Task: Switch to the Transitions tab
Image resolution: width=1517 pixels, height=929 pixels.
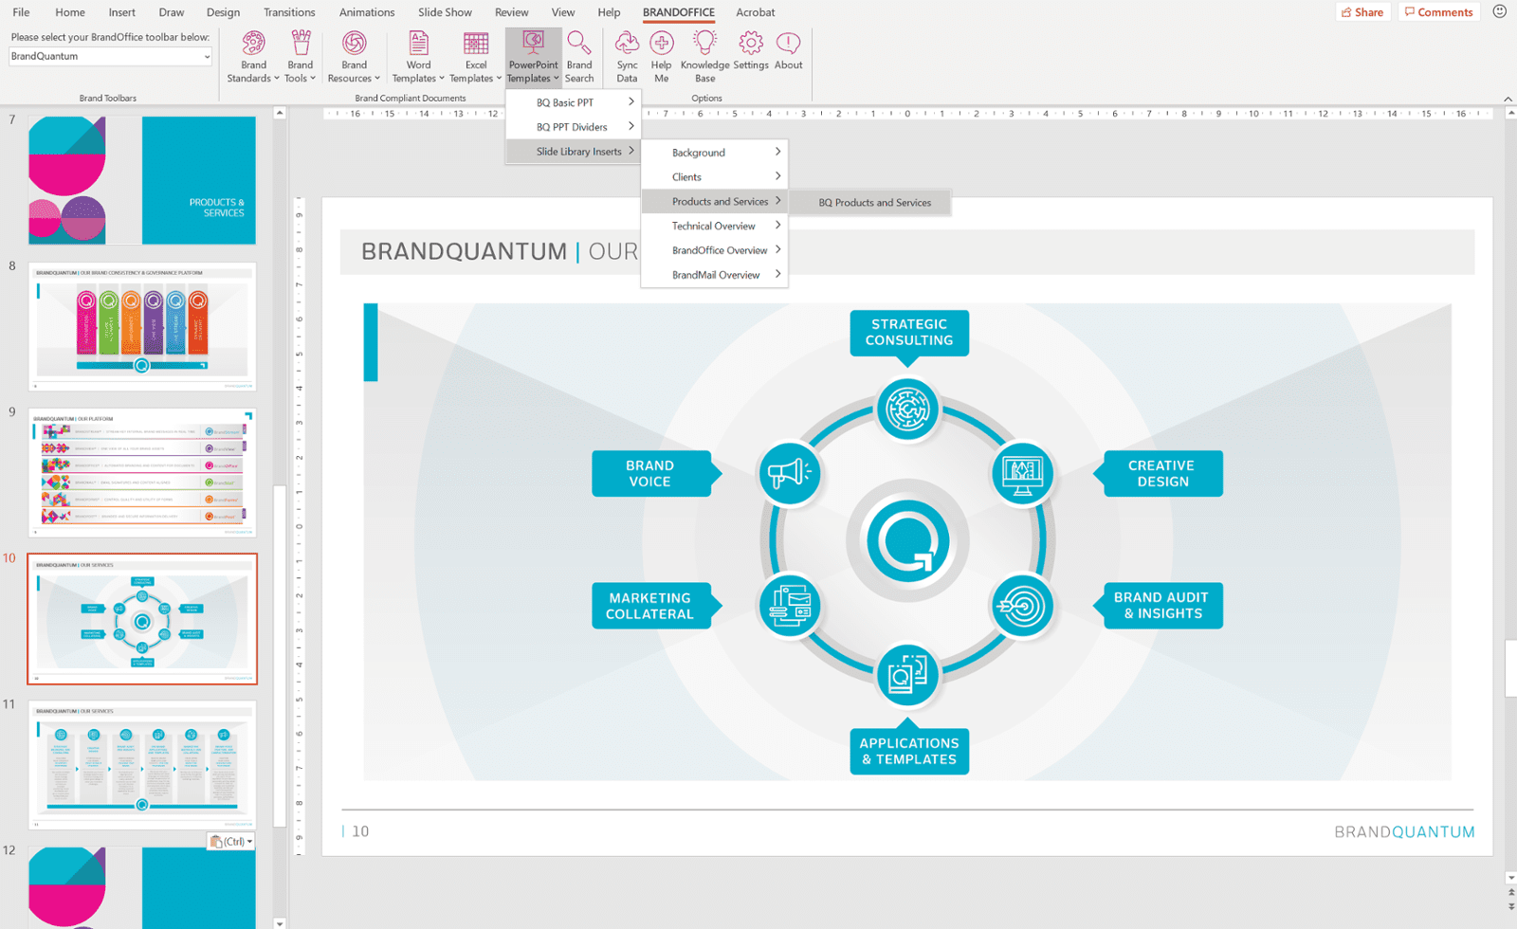Action: pyautogui.click(x=289, y=12)
